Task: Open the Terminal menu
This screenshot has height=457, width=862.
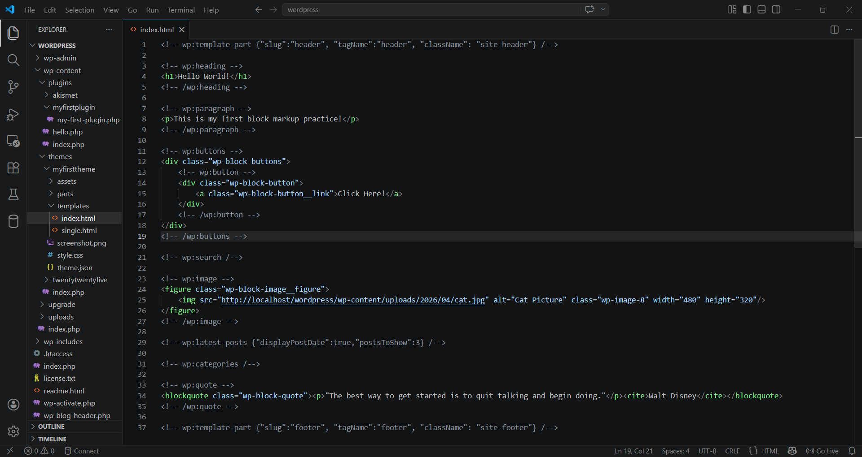Action: (181, 10)
